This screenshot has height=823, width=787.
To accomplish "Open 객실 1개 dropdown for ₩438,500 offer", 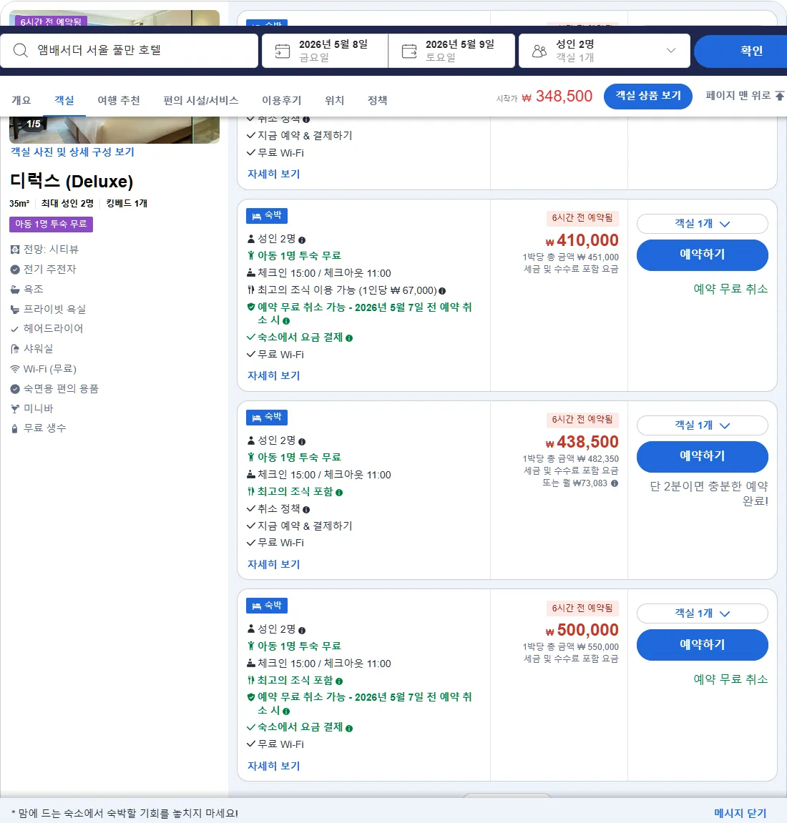I will (x=702, y=425).
